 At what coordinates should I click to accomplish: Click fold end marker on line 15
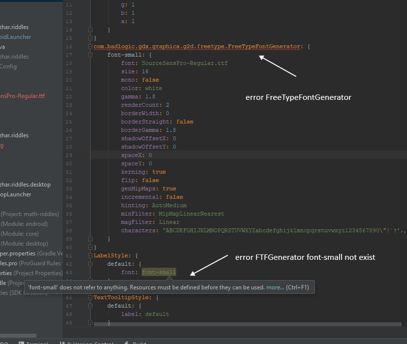click(91, 38)
